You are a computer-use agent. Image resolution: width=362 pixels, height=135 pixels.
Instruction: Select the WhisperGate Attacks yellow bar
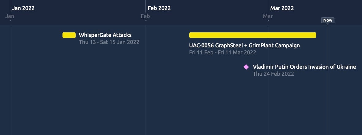(x=69, y=35)
